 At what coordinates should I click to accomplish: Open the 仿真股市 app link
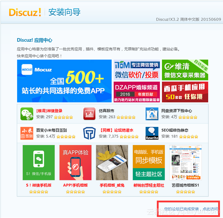click(106, 111)
